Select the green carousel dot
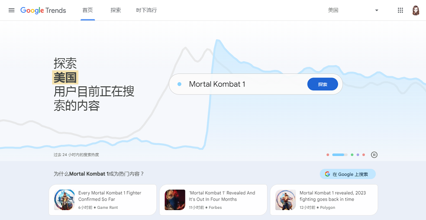The height and width of the screenshot is (220, 426). (352, 155)
